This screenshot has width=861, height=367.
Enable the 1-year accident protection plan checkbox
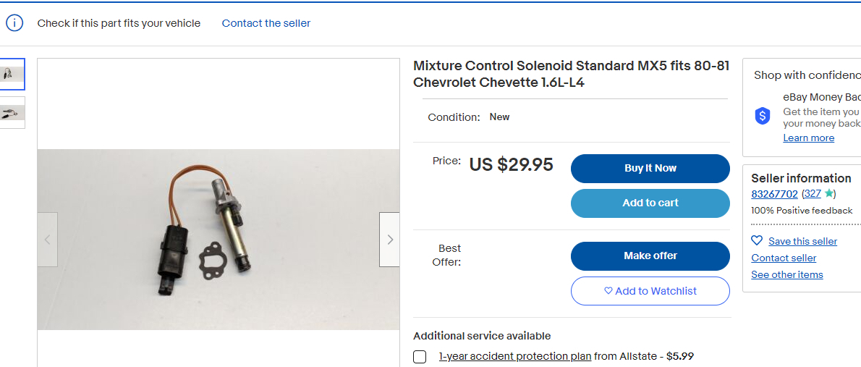click(420, 357)
